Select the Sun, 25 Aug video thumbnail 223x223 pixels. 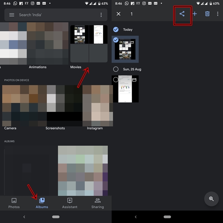pos(125,89)
